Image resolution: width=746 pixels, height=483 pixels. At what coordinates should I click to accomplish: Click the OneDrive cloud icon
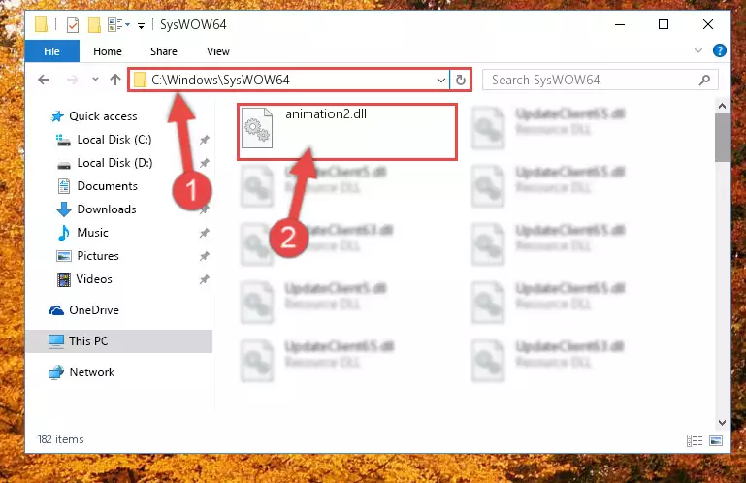pos(56,310)
